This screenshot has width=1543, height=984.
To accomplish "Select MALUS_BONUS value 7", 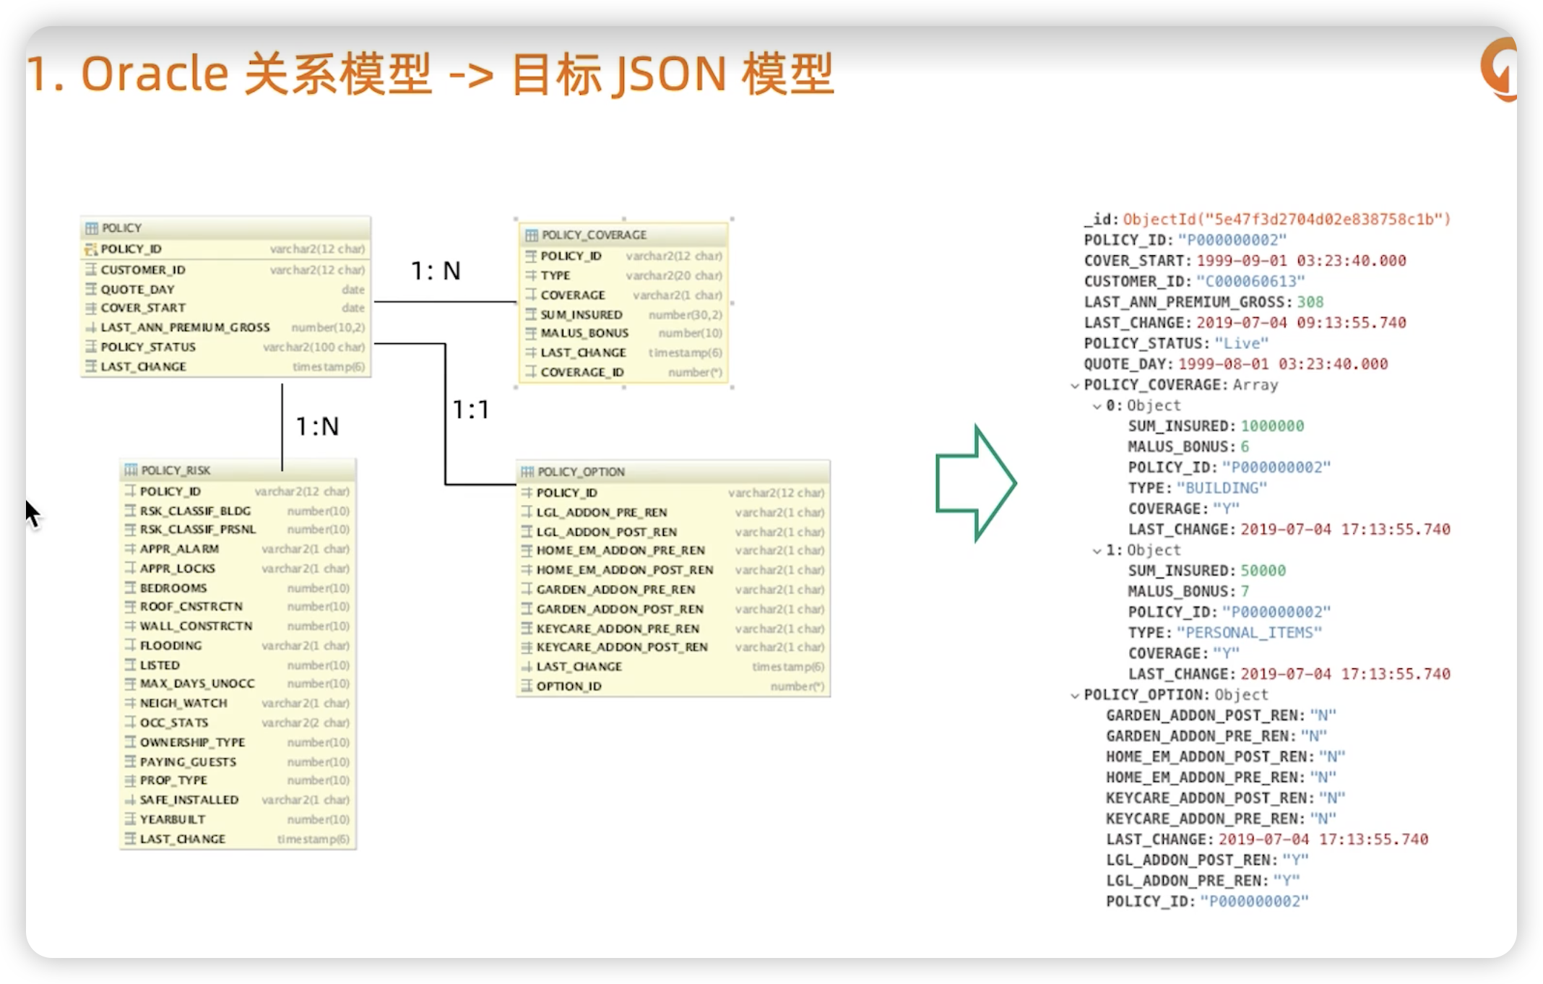I will click(1245, 592).
